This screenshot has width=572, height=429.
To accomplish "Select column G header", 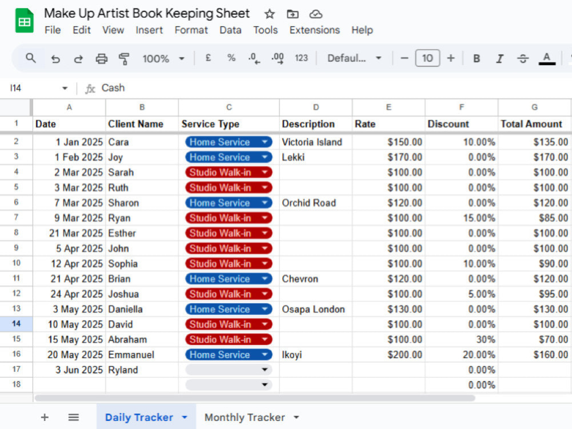I will coord(534,108).
